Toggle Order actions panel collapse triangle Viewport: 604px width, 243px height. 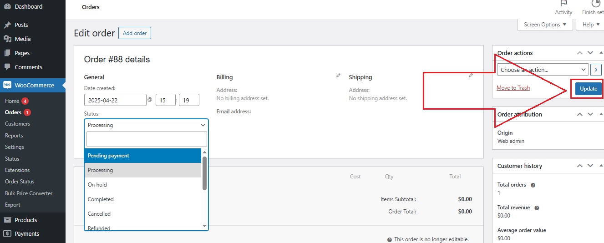pyautogui.click(x=601, y=53)
